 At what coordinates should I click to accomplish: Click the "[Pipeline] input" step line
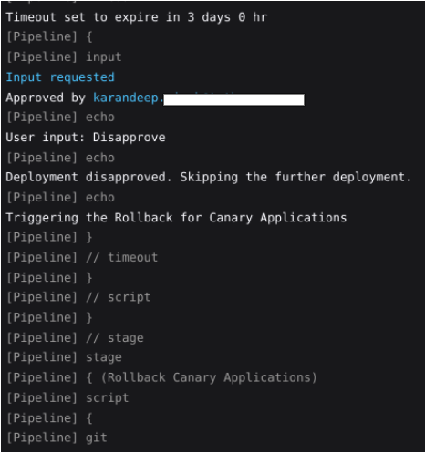tap(64, 57)
